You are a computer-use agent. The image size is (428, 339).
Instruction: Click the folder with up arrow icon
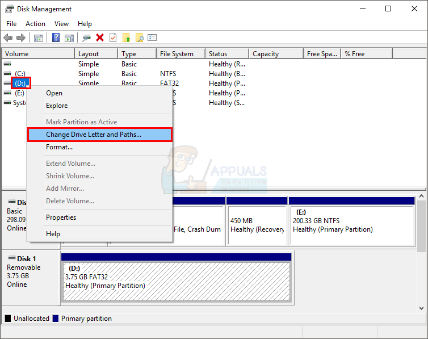tap(127, 37)
